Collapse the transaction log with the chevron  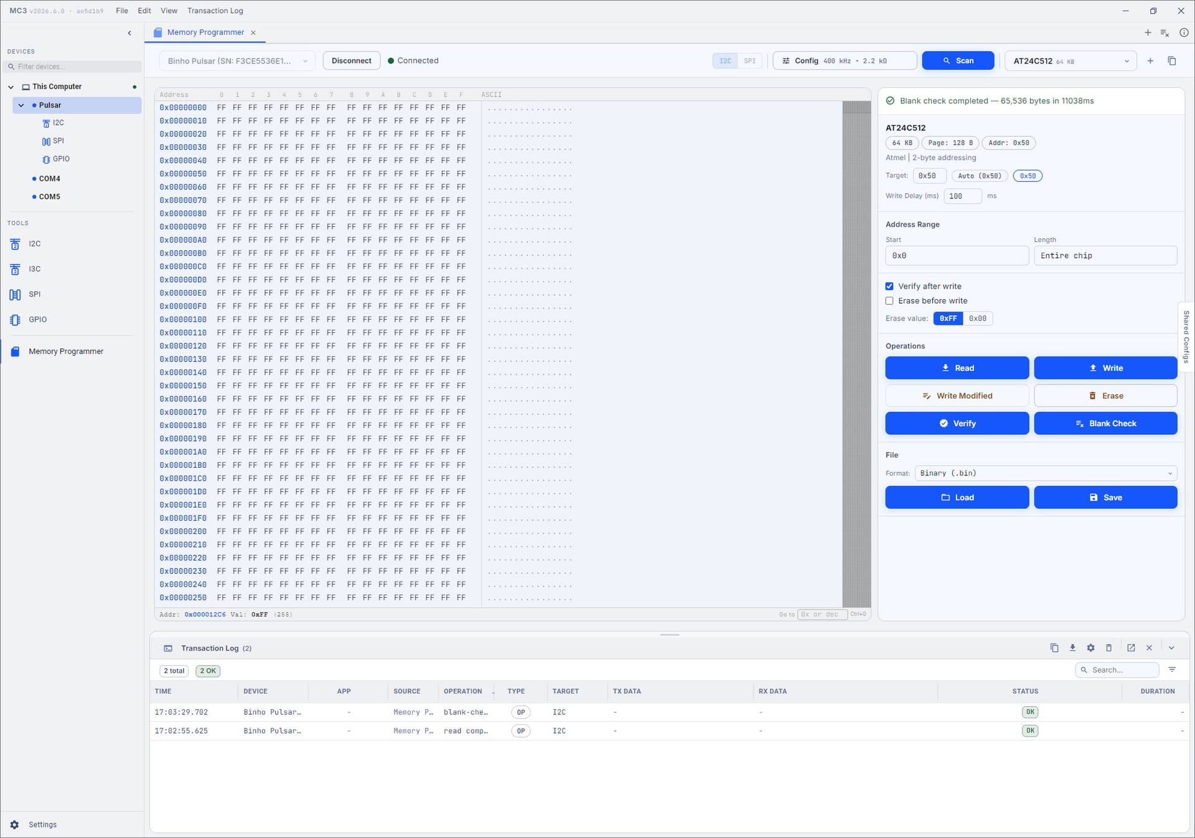[x=1171, y=648]
